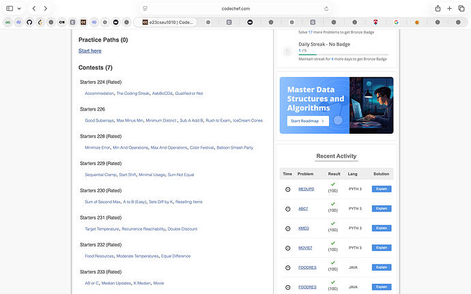The height and width of the screenshot is (294, 471).
Task: Open the Median Updates problem link
Action: tap(116, 283)
